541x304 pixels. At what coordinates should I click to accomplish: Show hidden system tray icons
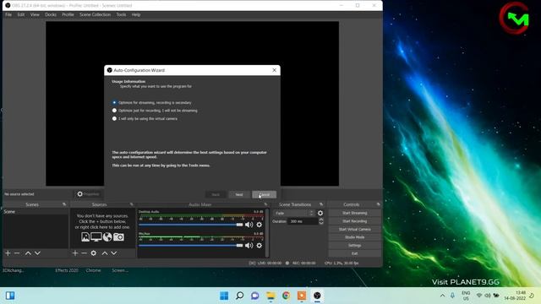click(x=442, y=296)
